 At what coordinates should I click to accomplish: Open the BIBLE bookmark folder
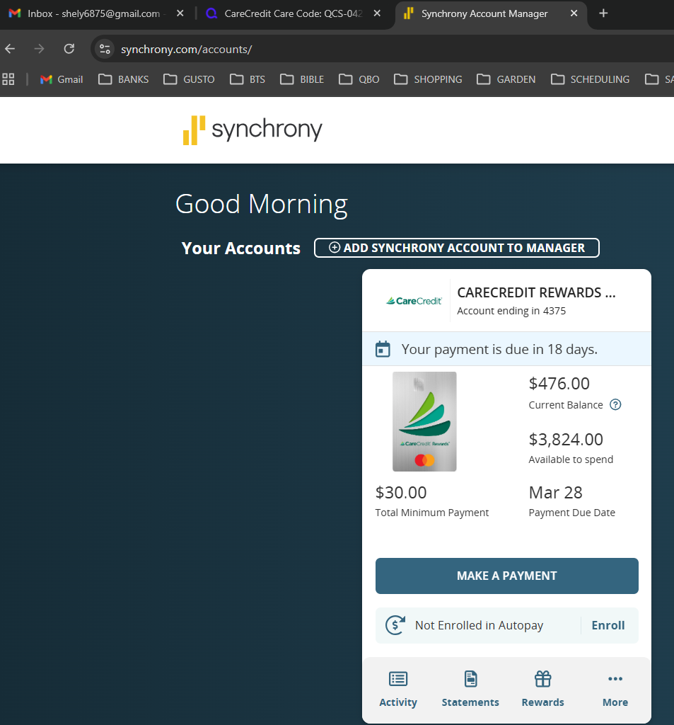(x=302, y=79)
